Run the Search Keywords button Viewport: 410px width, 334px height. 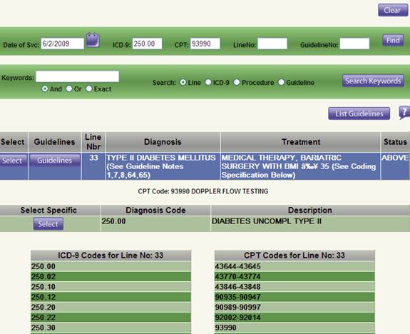373,81
